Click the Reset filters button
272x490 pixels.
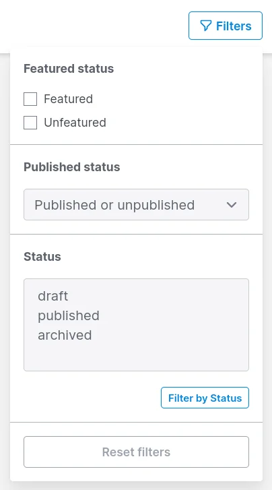point(136,452)
